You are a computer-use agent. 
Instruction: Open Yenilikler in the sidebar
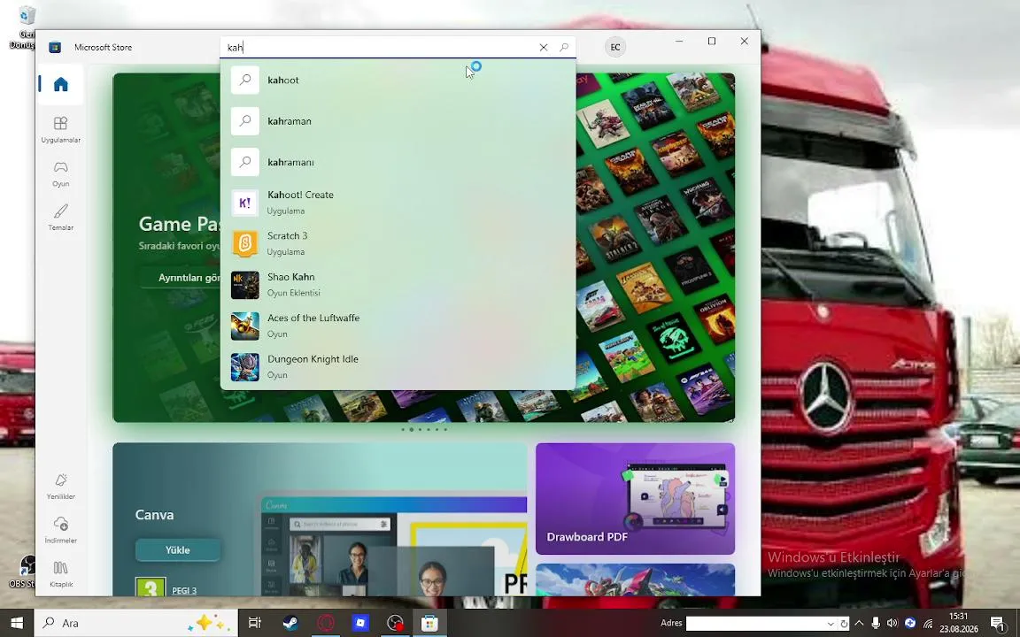click(60, 487)
